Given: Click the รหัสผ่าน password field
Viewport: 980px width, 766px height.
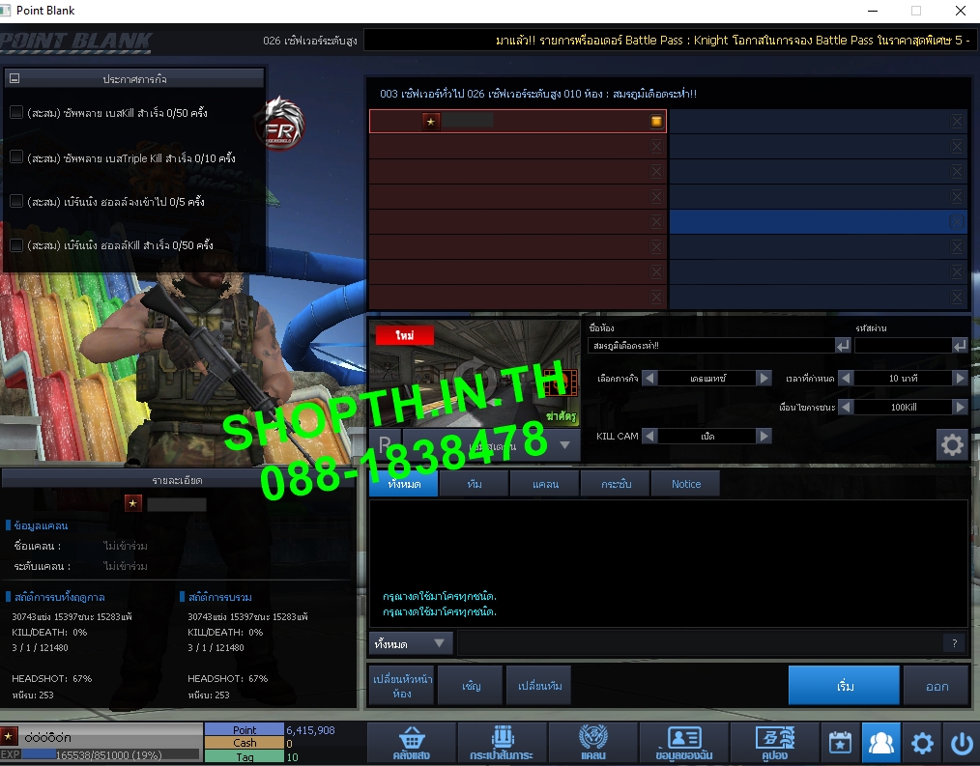Looking at the screenshot, I should point(903,346).
